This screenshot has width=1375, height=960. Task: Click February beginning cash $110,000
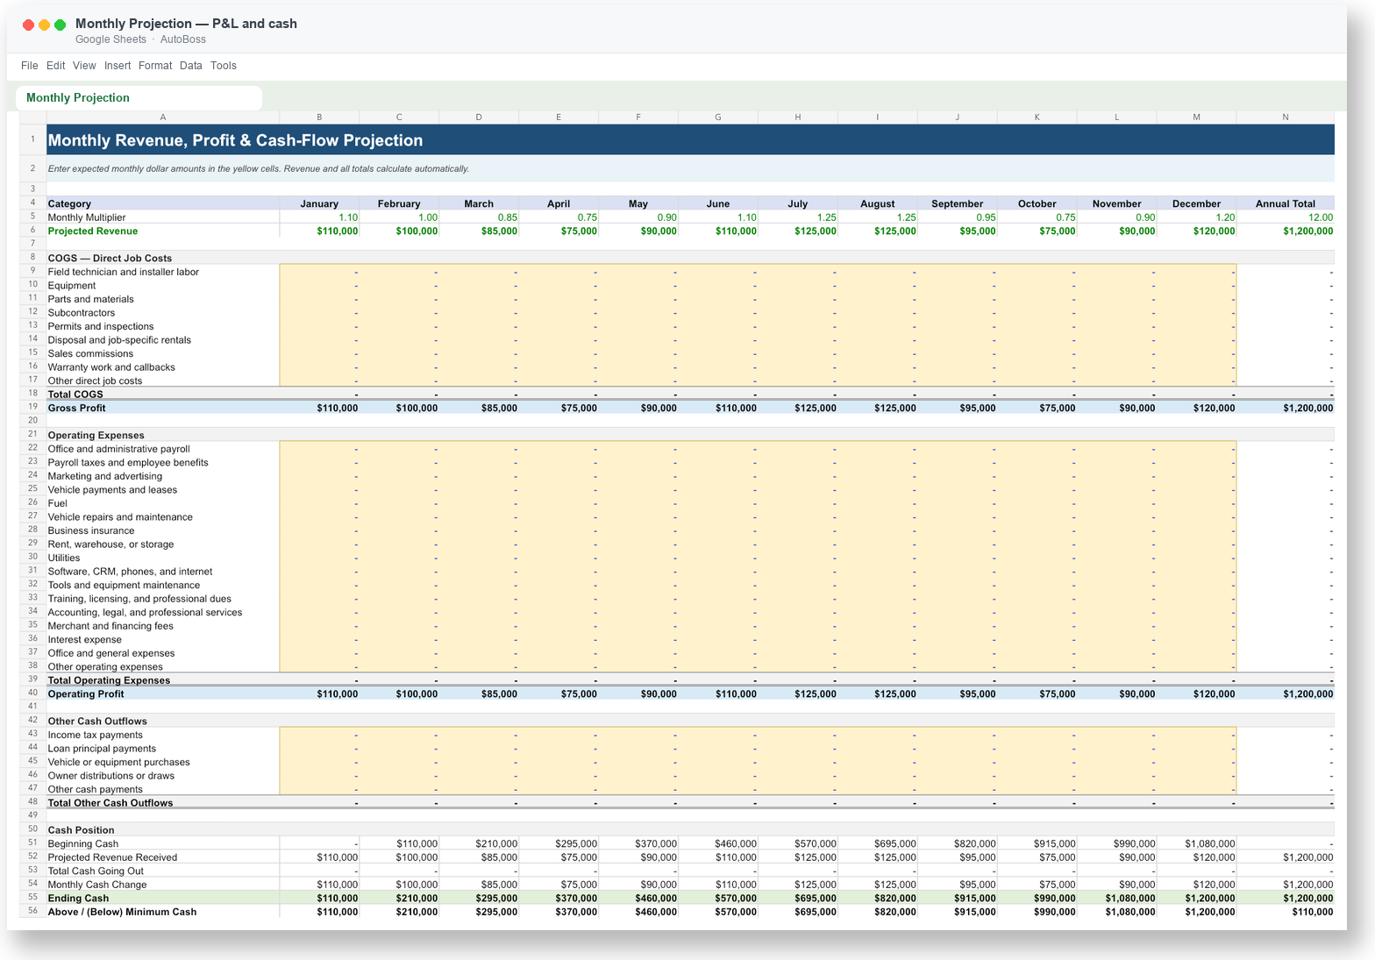399,843
